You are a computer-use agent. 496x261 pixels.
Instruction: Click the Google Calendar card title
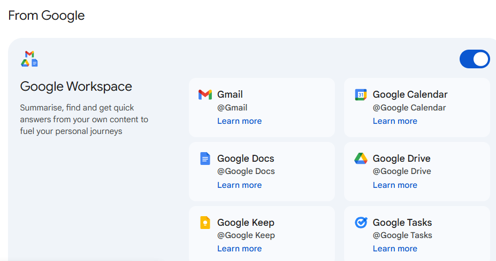click(x=410, y=94)
